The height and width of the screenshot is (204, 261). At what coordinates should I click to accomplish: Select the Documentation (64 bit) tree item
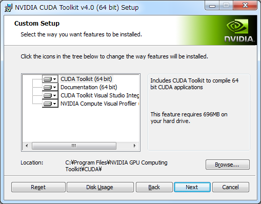(89, 87)
